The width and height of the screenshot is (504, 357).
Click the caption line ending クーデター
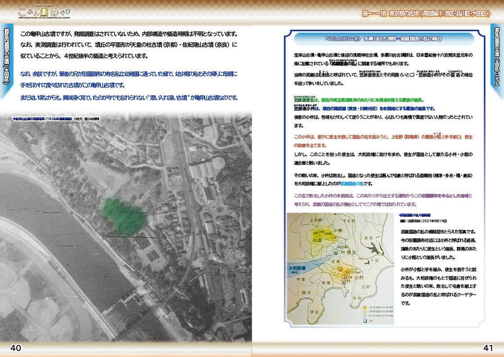pos(439,295)
